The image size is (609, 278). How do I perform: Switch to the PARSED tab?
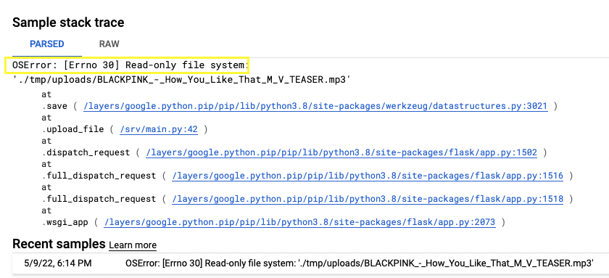[47, 44]
